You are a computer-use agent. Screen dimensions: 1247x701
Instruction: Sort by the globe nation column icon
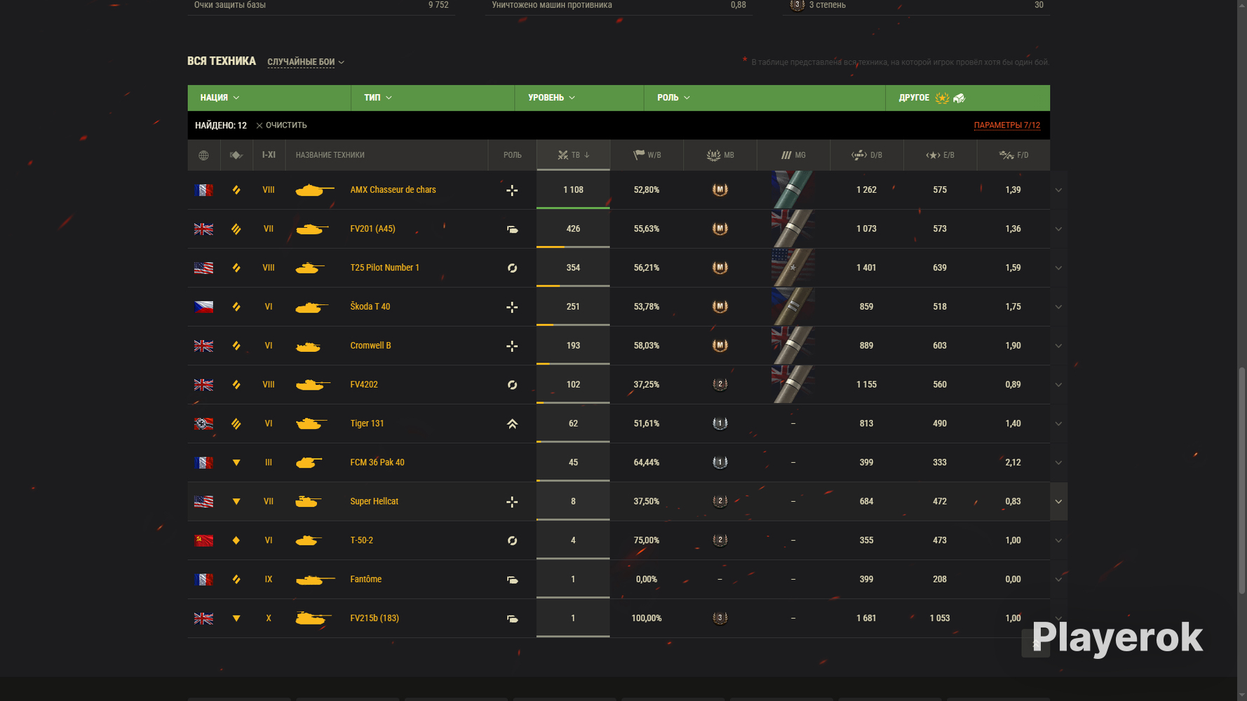click(x=203, y=155)
